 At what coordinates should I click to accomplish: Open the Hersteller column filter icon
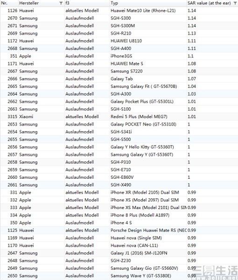(61, 3)
